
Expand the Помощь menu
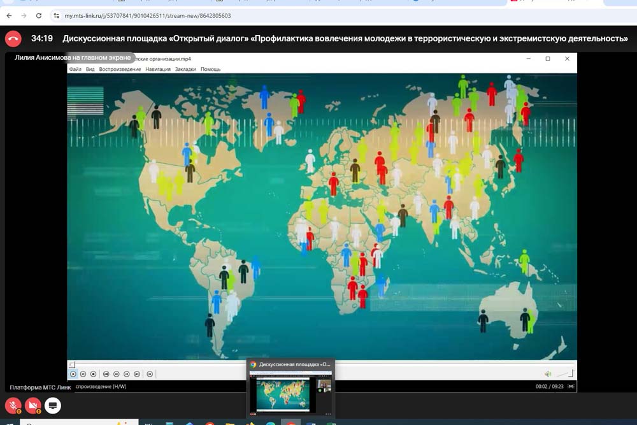210,69
